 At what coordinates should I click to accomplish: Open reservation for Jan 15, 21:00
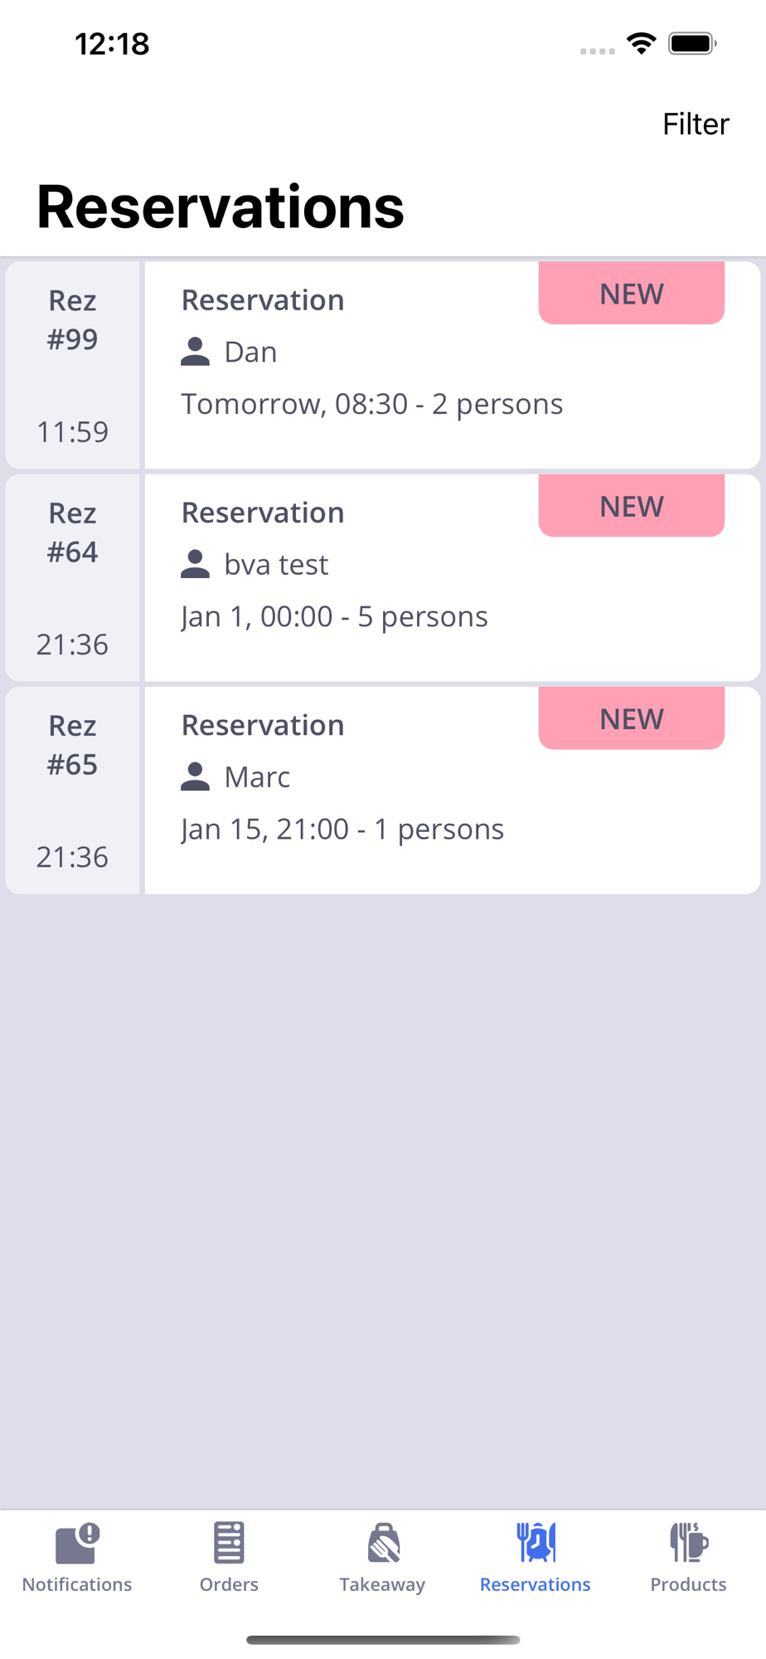342,829
